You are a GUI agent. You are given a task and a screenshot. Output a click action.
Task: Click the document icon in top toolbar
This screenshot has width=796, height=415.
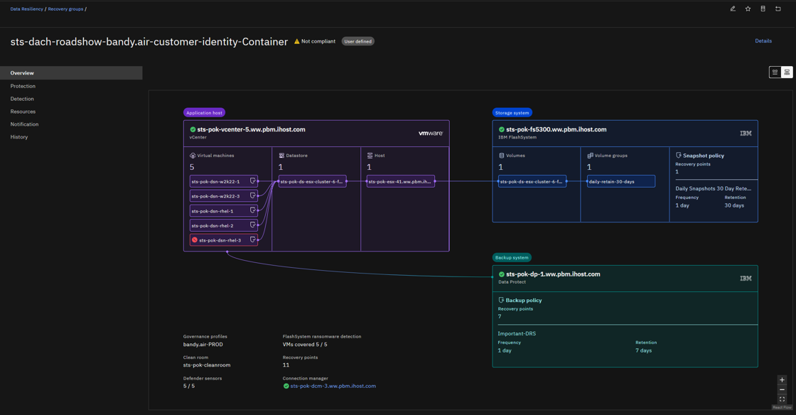coord(763,9)
